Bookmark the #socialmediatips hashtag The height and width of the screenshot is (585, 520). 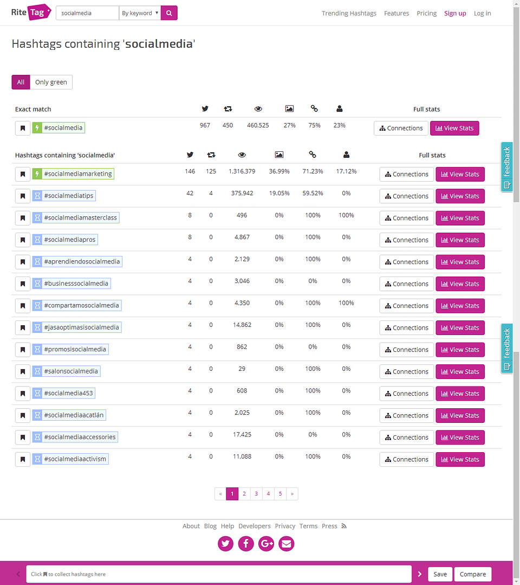(23, 196)
